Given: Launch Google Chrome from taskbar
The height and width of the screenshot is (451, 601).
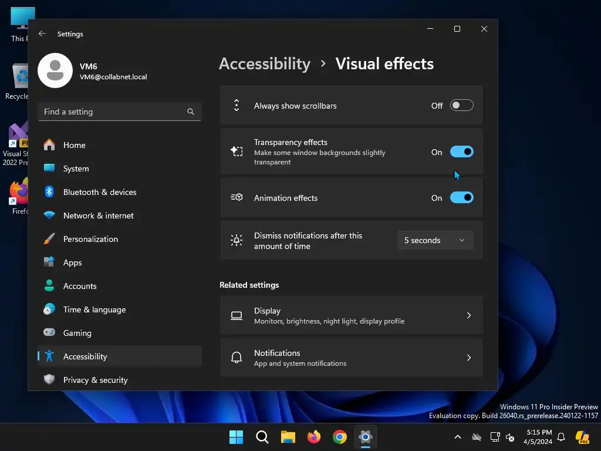Looking at the screenshot, I should [x=340, y=437].
